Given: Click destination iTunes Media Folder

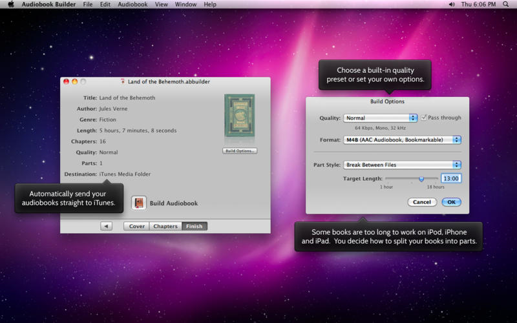Looking at the screenshot, I should [125, 174].
